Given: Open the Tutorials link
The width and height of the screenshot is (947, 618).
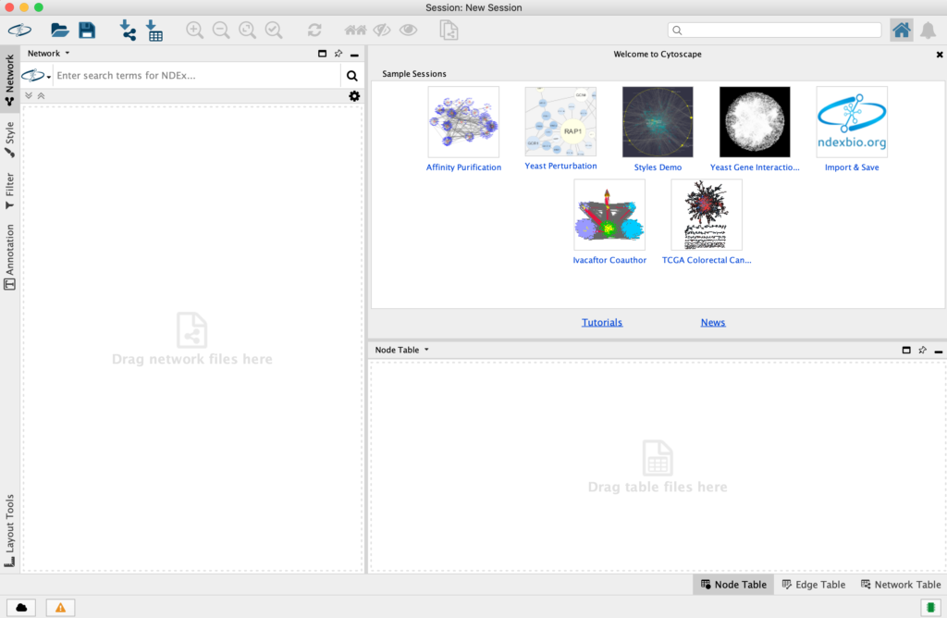Looking at the screenshot, I should click(601, 322).
